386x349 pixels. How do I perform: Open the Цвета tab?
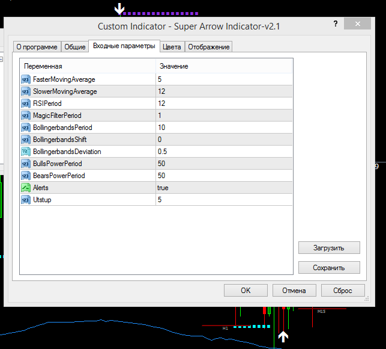172,47
